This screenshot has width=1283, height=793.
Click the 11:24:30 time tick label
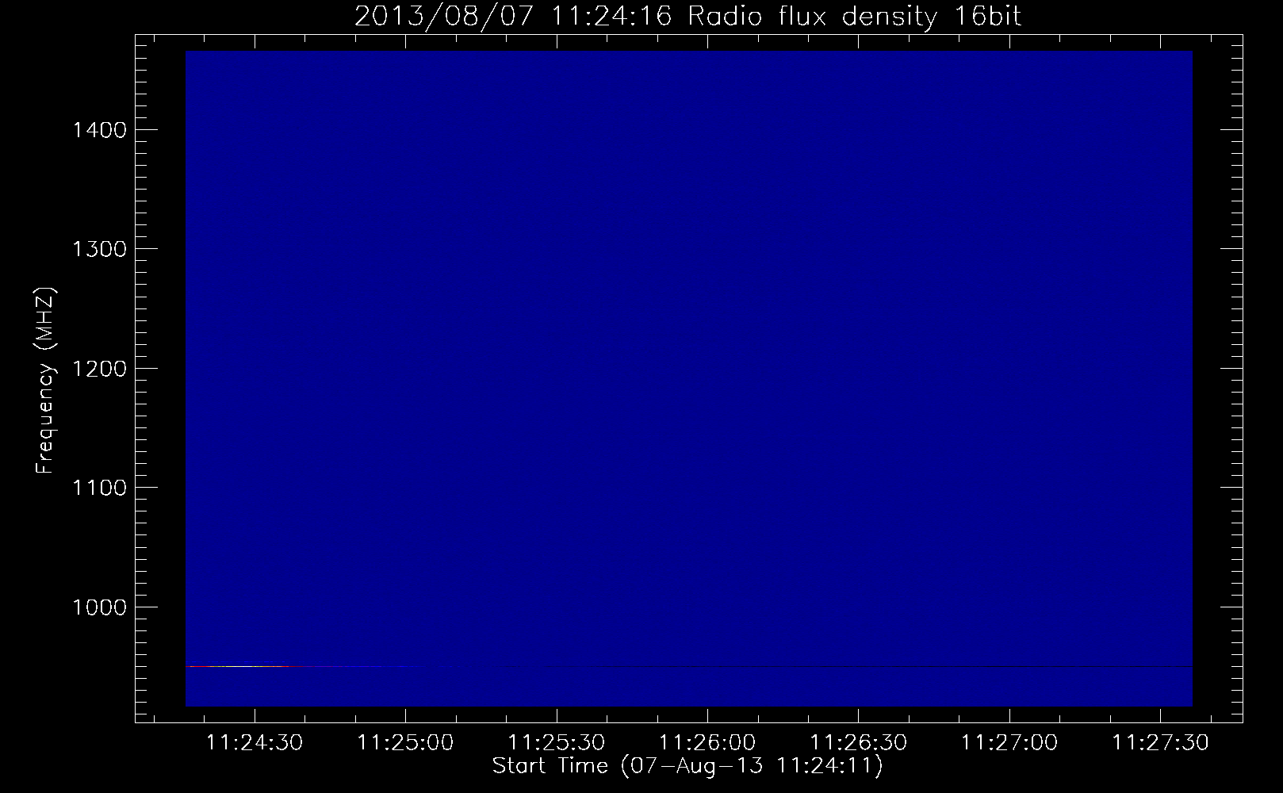point(255,742)
